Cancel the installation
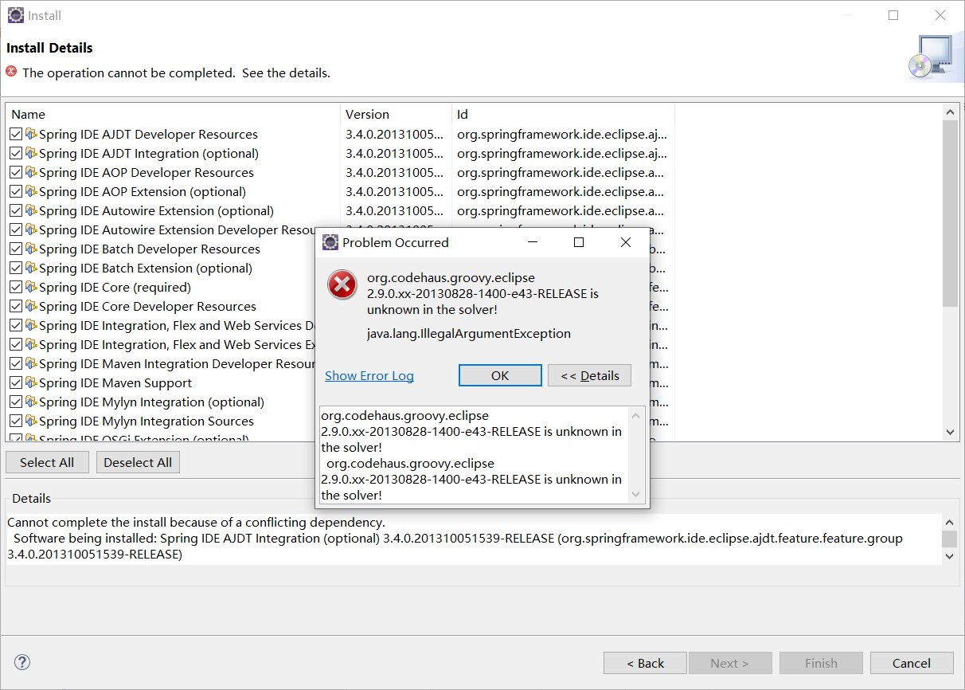 point(911,662)
